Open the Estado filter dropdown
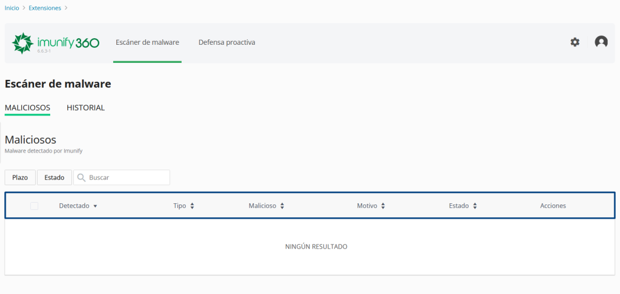 pos(54,178)
